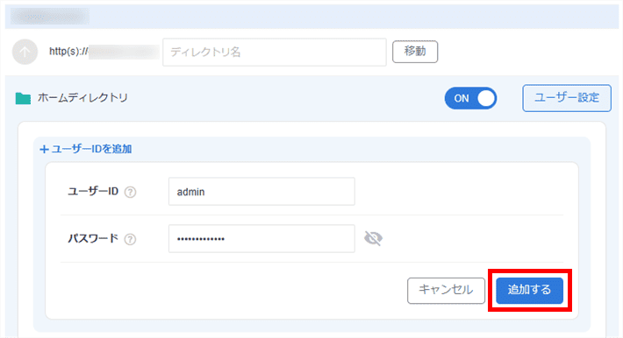The image size is (623, 338).
Task: Click the ユーザーID field containing admin
Action: 261,192
